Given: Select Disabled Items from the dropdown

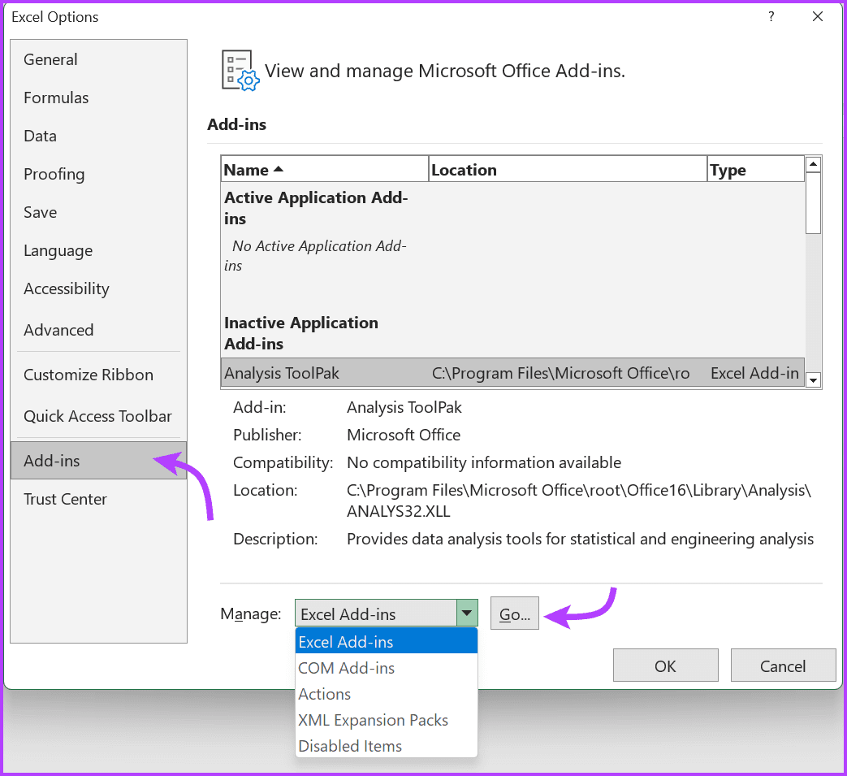Looking at the screenshot, I should coord(349,746).
